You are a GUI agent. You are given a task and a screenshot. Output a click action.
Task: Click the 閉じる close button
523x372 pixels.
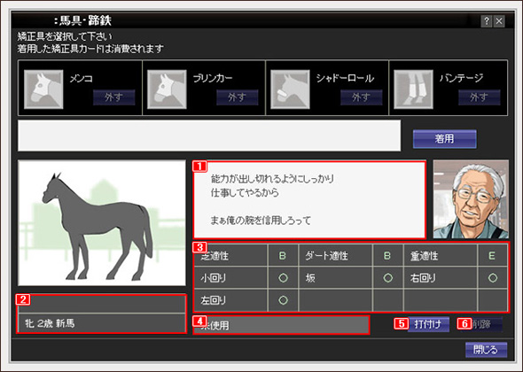coord(486,350)
